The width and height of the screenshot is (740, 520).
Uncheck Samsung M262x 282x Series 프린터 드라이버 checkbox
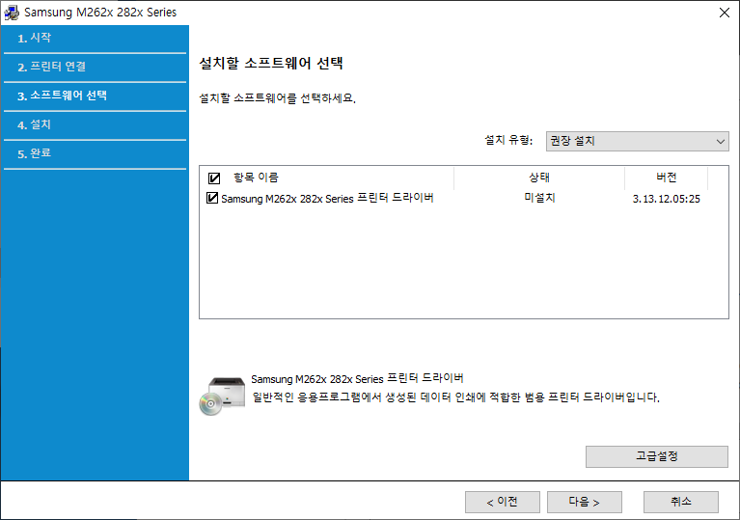click(212, 198)
